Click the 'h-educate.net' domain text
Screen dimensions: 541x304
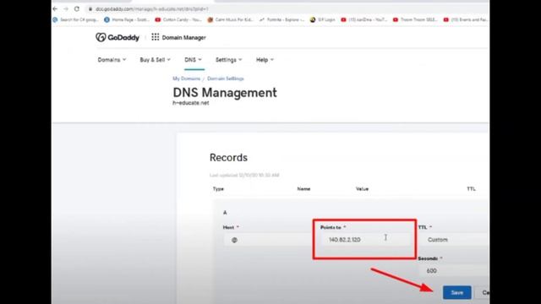tap(191, 103)
